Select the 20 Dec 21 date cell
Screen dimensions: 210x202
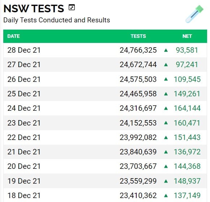[x=24, y=166]
